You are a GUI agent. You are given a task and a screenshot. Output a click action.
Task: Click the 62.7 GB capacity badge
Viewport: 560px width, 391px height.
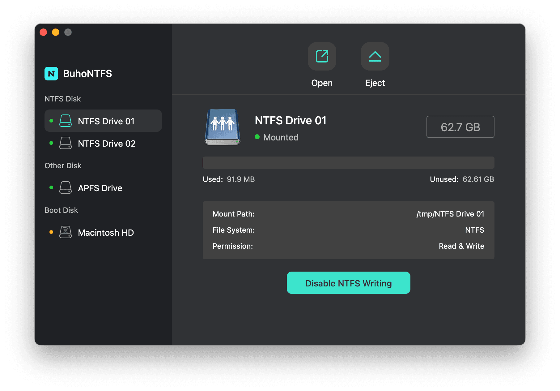tap(460, 127)
